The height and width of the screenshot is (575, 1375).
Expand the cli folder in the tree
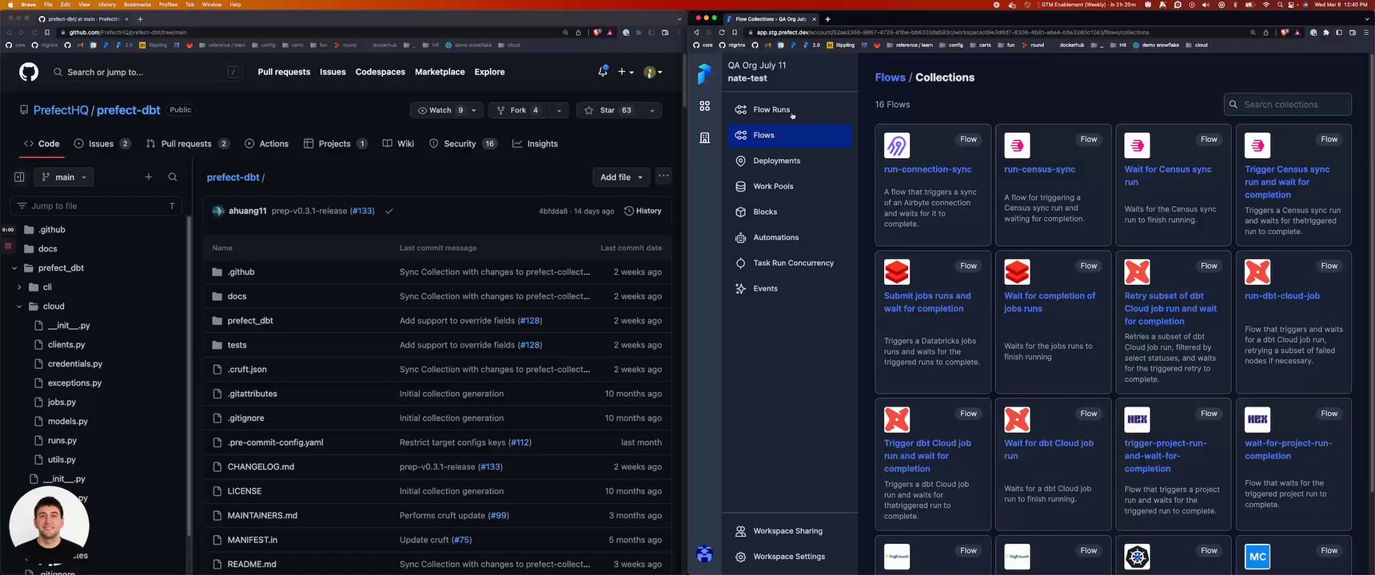(x=20, y=287)
